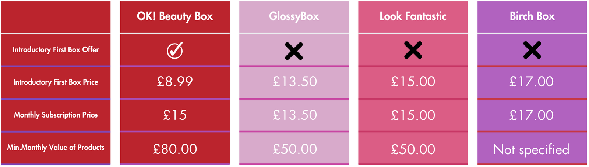Click the Look Fantastic header cell
Screen dimensions: 589x167
(x=413, y=16)
